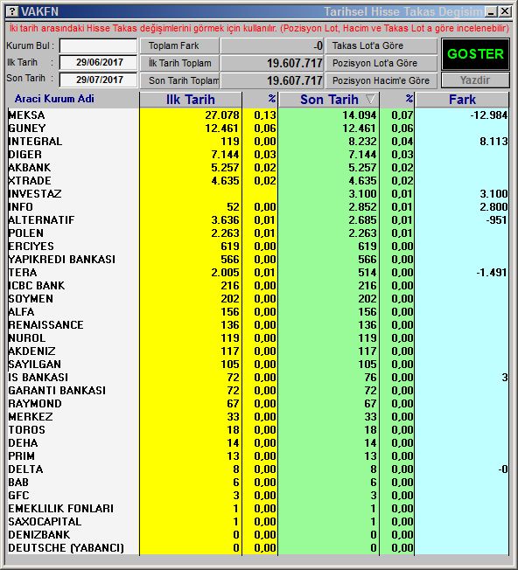Select the NUROL row name
This screenshot has width=518, height=570.
pyautogui.click(x=27, y=338)
